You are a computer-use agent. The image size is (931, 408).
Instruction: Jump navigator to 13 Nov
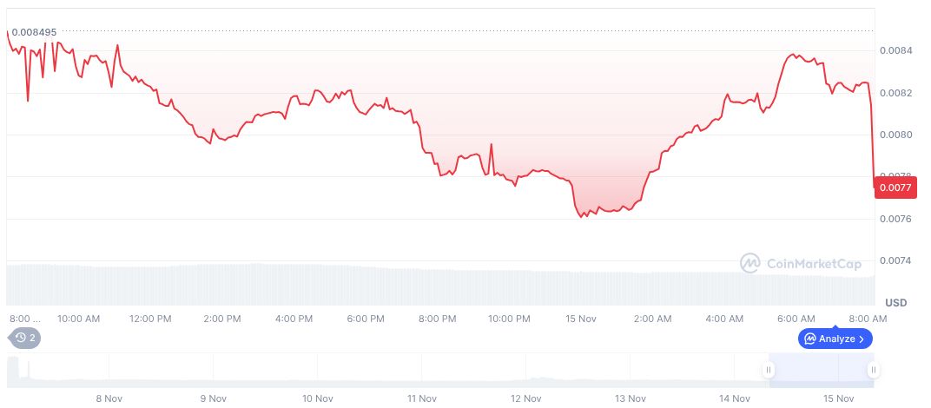click(x=631, y=398)
